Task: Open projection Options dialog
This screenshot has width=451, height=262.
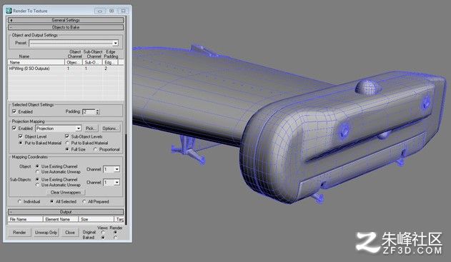Action: coord(109,129)
